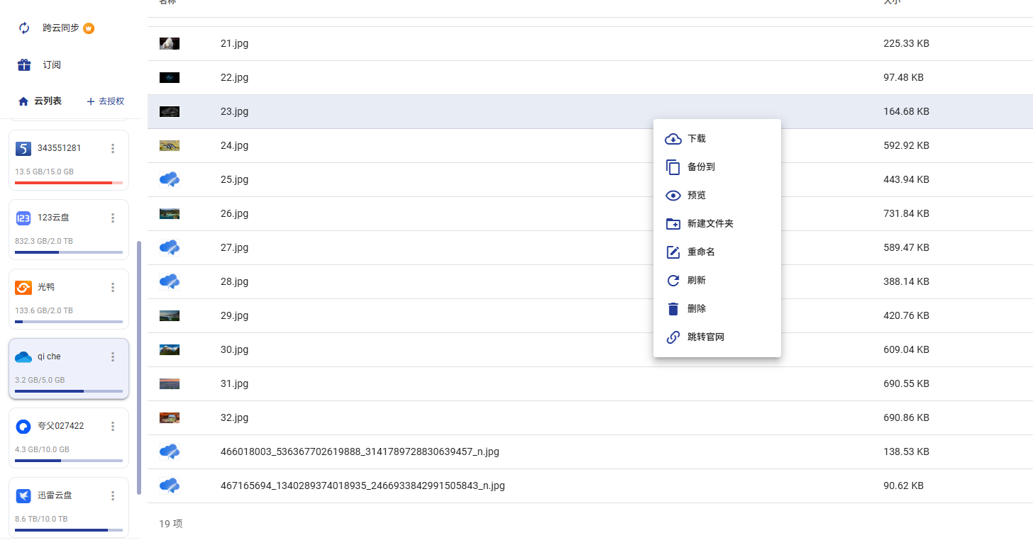
Task: Click the 21.jpg thumbnail
Action: (x=170, y=43)
